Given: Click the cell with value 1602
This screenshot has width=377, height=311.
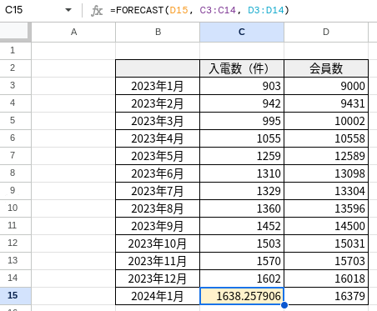Looking at the screenshot, I should pyautogui.click(x=242, y=278).
